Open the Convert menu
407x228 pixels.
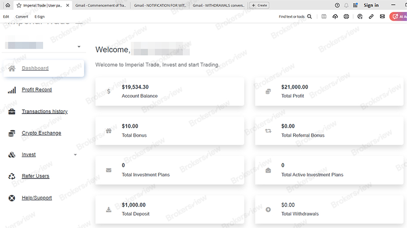click(22, 17)
